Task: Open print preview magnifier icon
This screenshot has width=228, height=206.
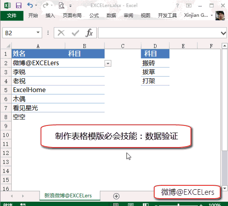Action: coord(62,6)
